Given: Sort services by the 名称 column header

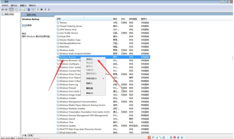Looking at the screenshot, I should click(x=59, y=19).
